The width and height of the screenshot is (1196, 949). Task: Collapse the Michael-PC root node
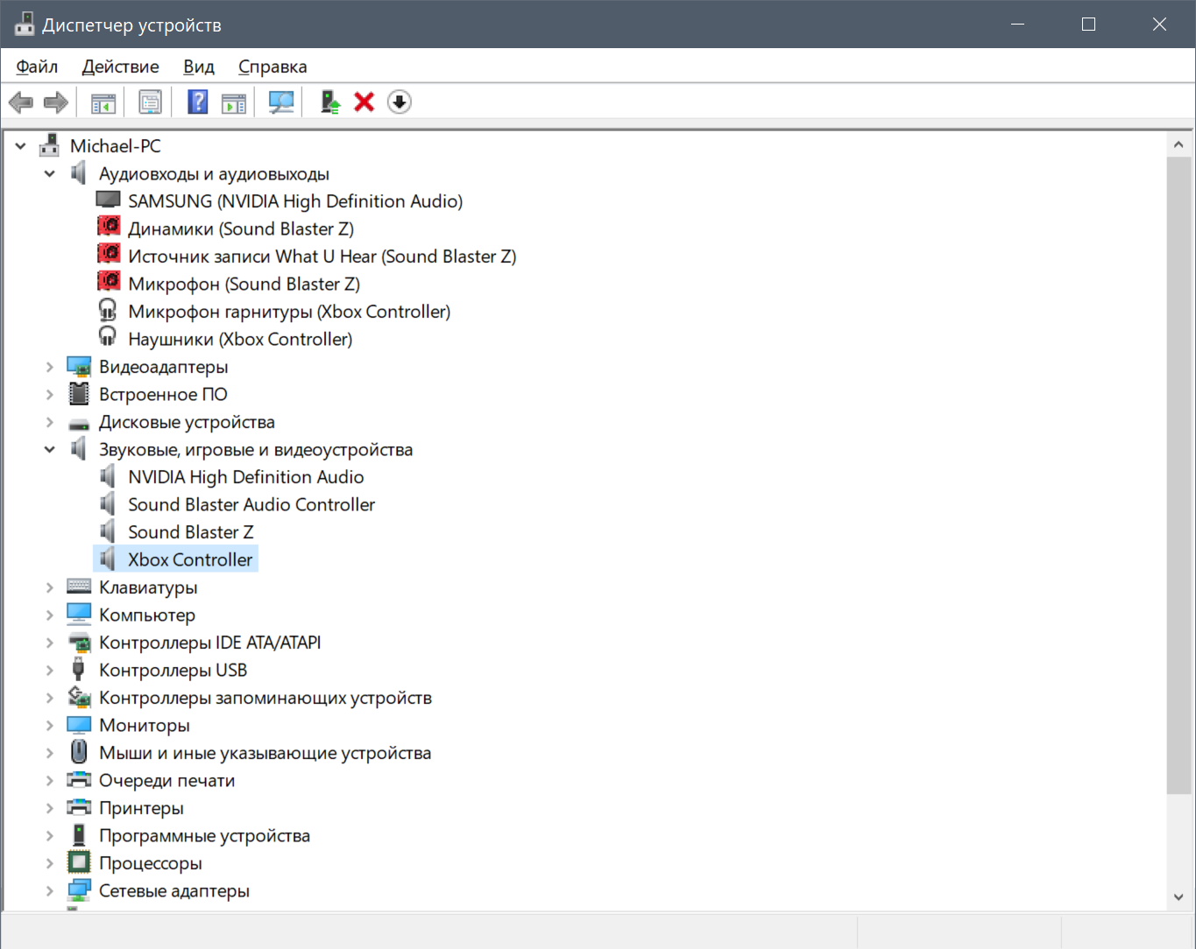point(21,146)
